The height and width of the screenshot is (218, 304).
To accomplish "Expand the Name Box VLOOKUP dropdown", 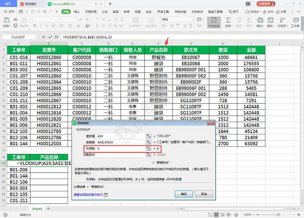I will tap(36, 37).
